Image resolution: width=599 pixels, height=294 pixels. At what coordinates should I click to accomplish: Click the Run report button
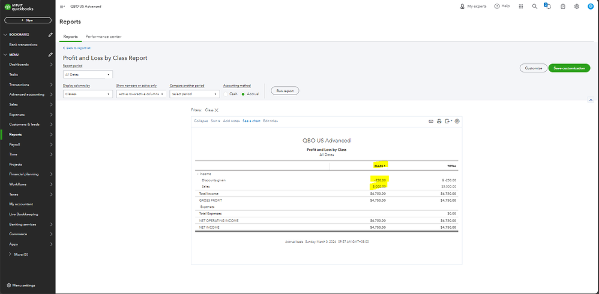tap(285, 90)
